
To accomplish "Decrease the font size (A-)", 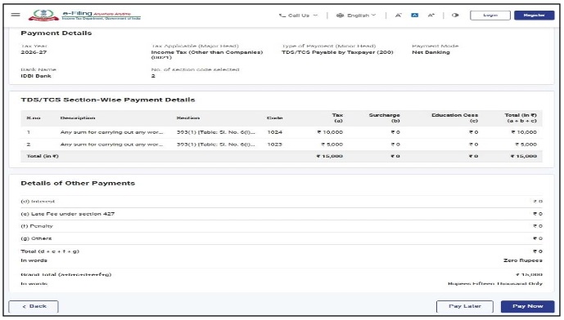I will [x=398, y=16].
